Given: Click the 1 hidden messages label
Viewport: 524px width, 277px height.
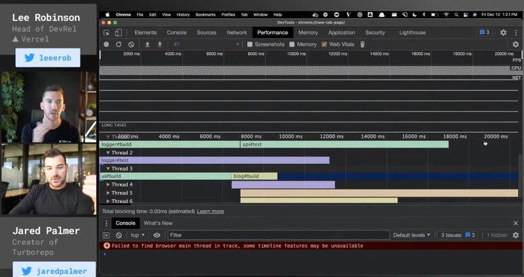Looking at the screenshot, I should tap(497, 235).
